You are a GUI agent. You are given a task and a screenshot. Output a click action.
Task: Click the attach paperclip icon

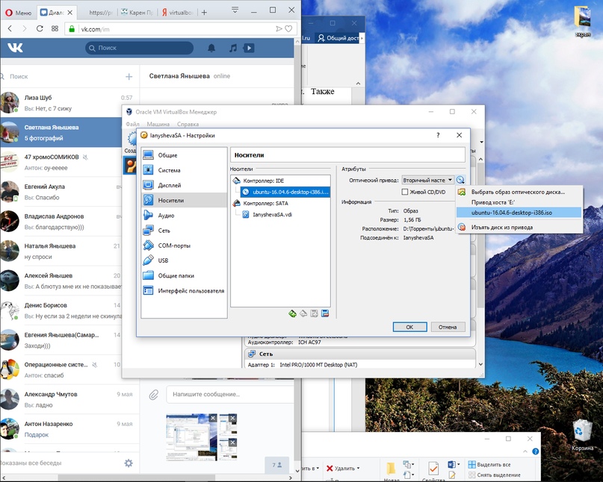153,394
